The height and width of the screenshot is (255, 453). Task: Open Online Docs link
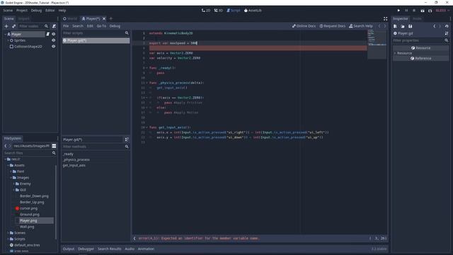[304, 26]
